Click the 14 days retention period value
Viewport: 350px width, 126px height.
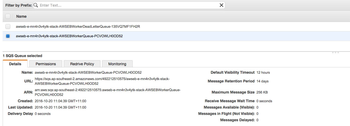(263, 81)
